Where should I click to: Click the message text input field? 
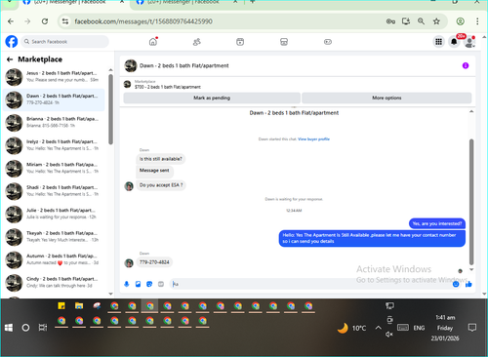[309, 284]
